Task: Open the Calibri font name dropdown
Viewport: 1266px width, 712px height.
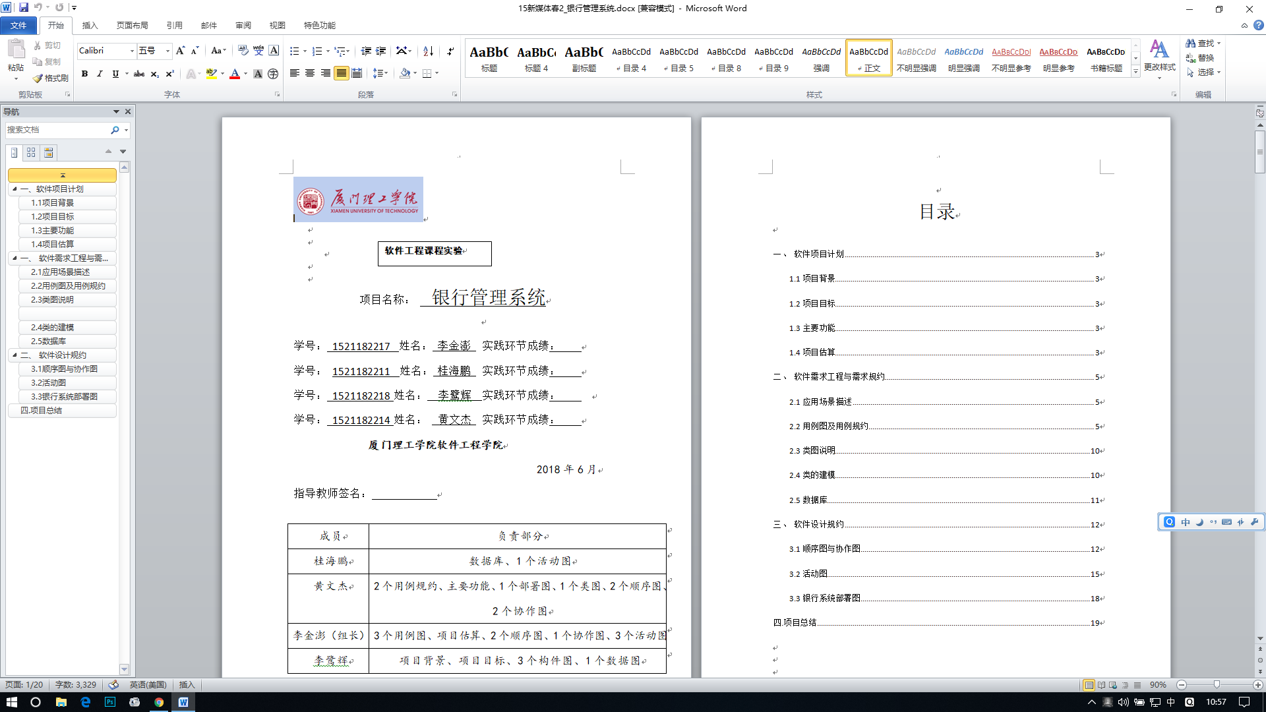Action: (x=132, y=51)
